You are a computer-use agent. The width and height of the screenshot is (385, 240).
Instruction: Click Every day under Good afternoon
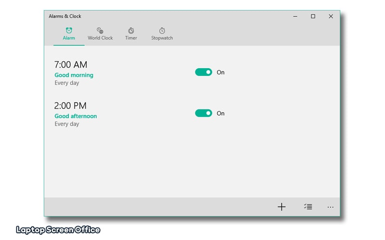coord(67,124)
